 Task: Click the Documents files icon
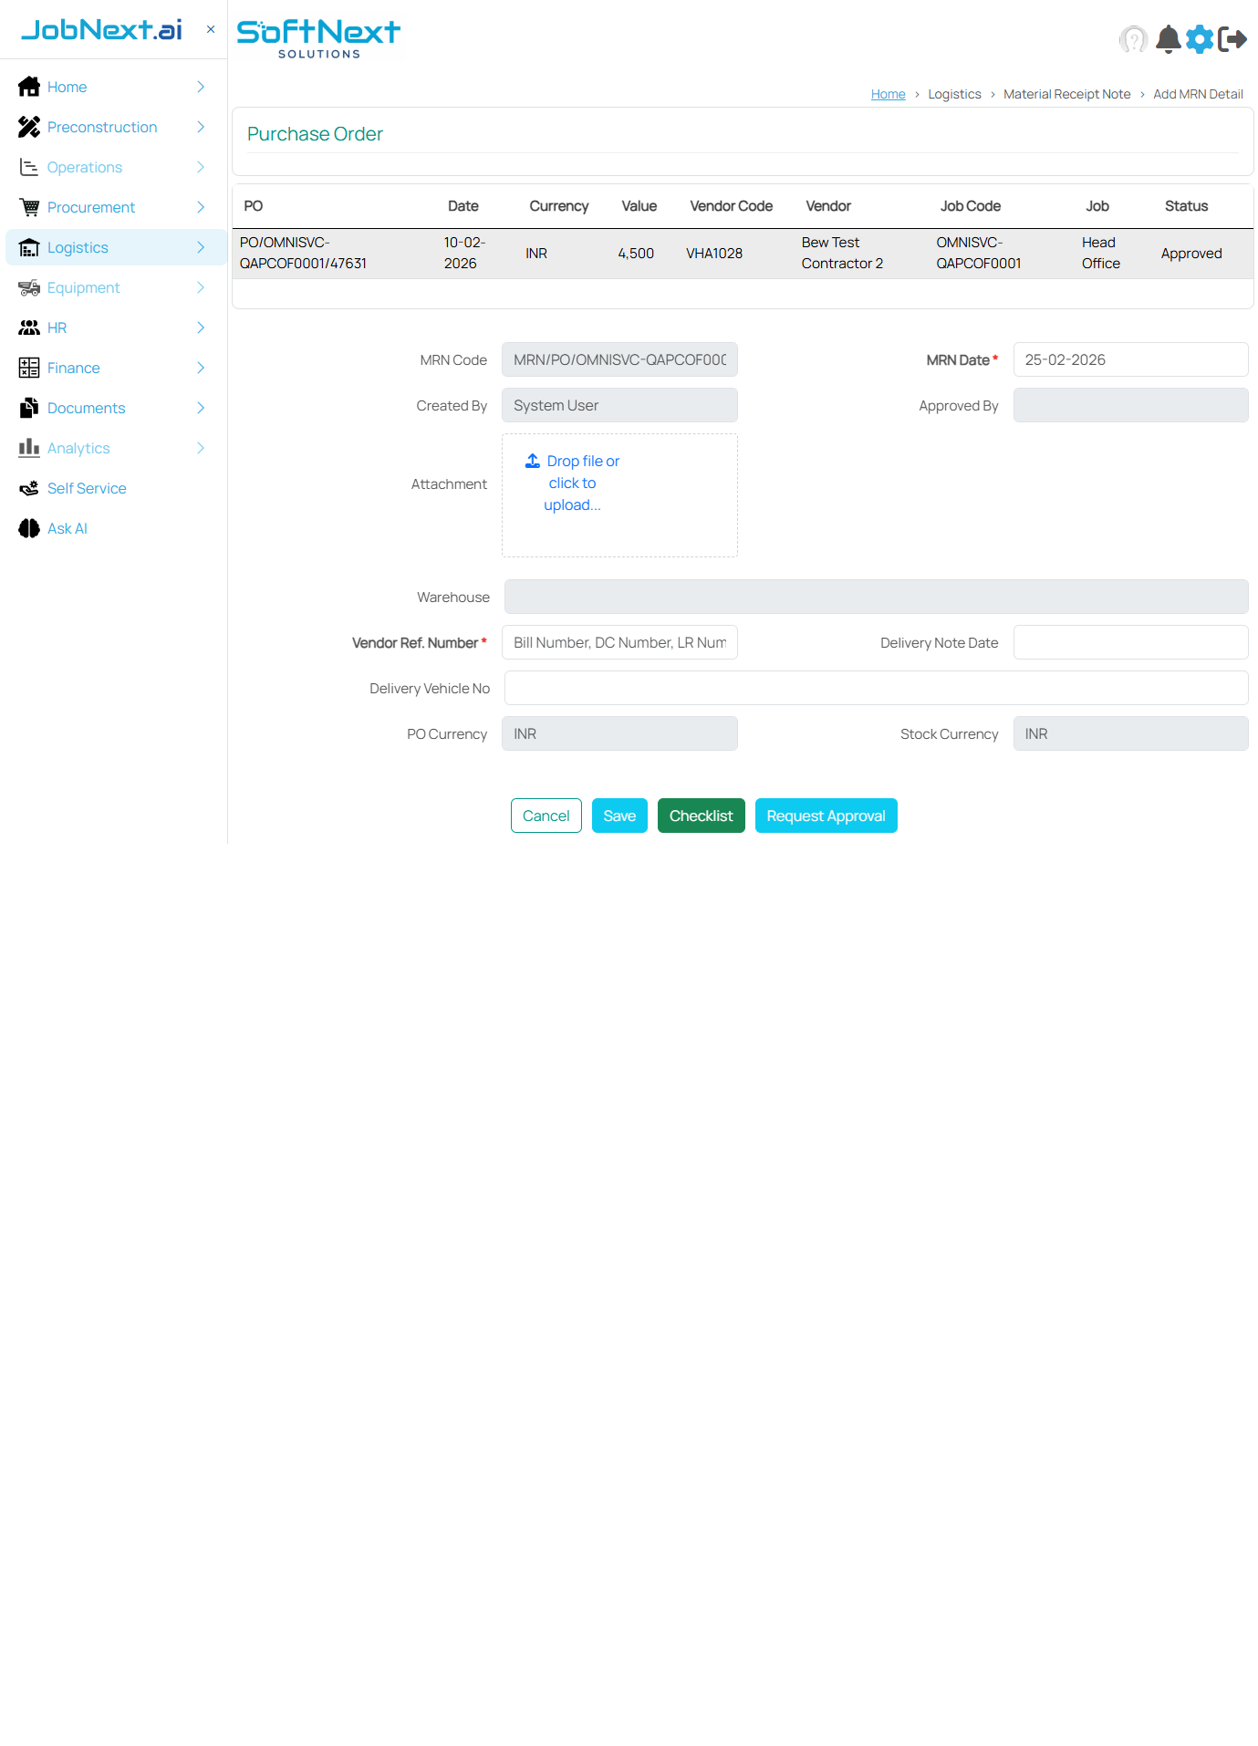point(29,408)
